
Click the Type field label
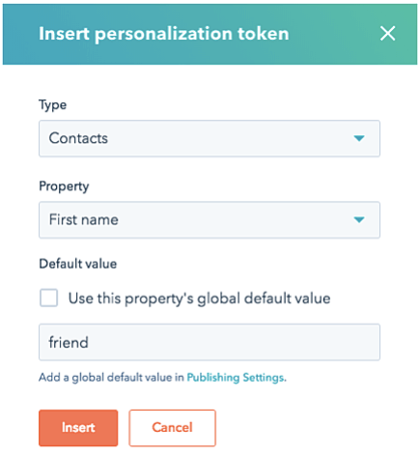point(52,105)
